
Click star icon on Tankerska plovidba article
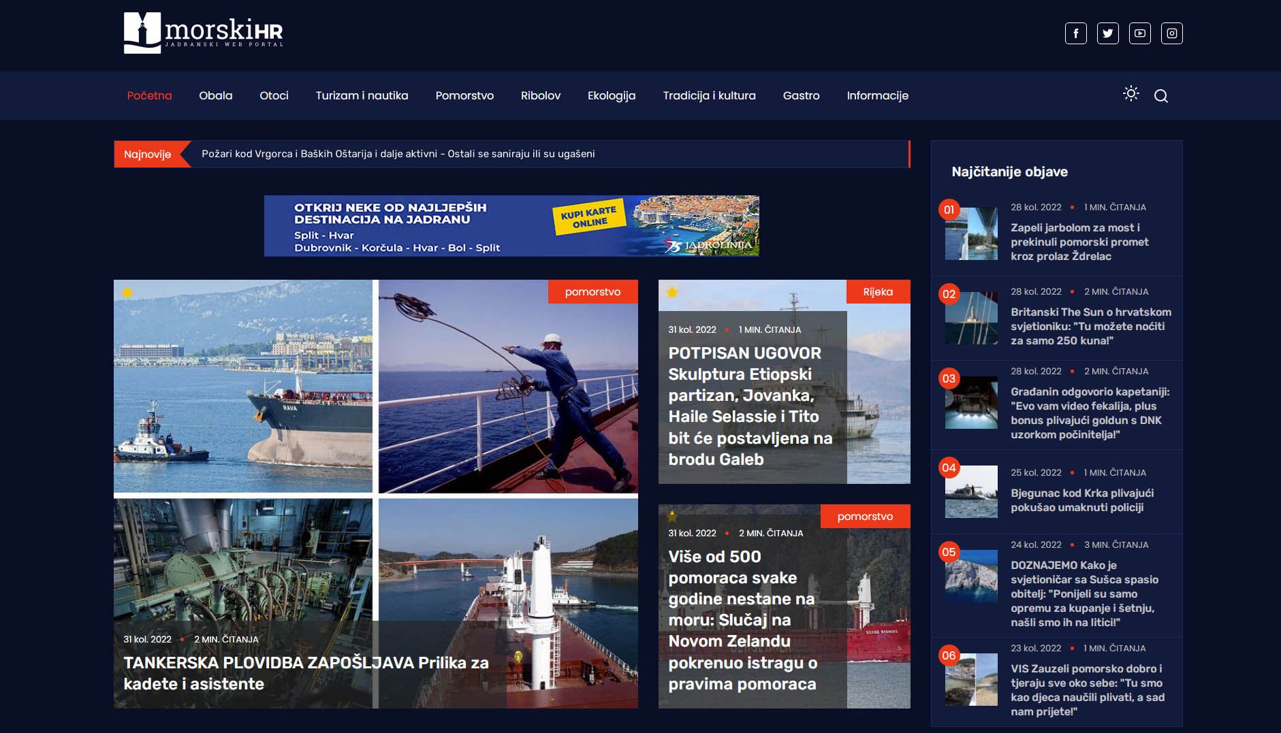pyautogui.click(x=127, y=293)
